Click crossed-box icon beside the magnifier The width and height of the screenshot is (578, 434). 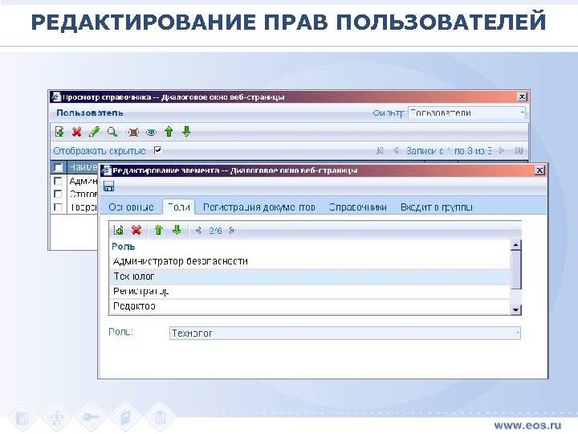tap(133, 132)
